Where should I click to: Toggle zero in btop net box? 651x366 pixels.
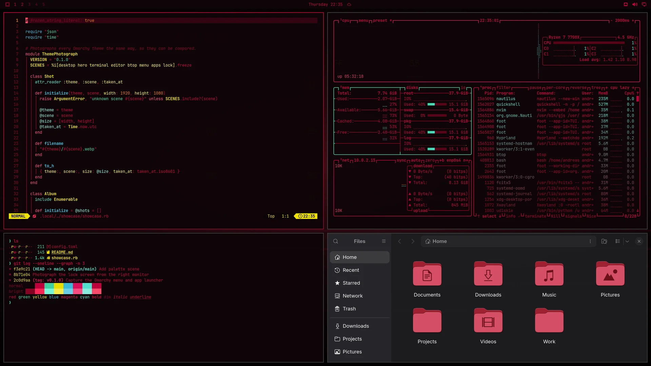tap(430, 160)
